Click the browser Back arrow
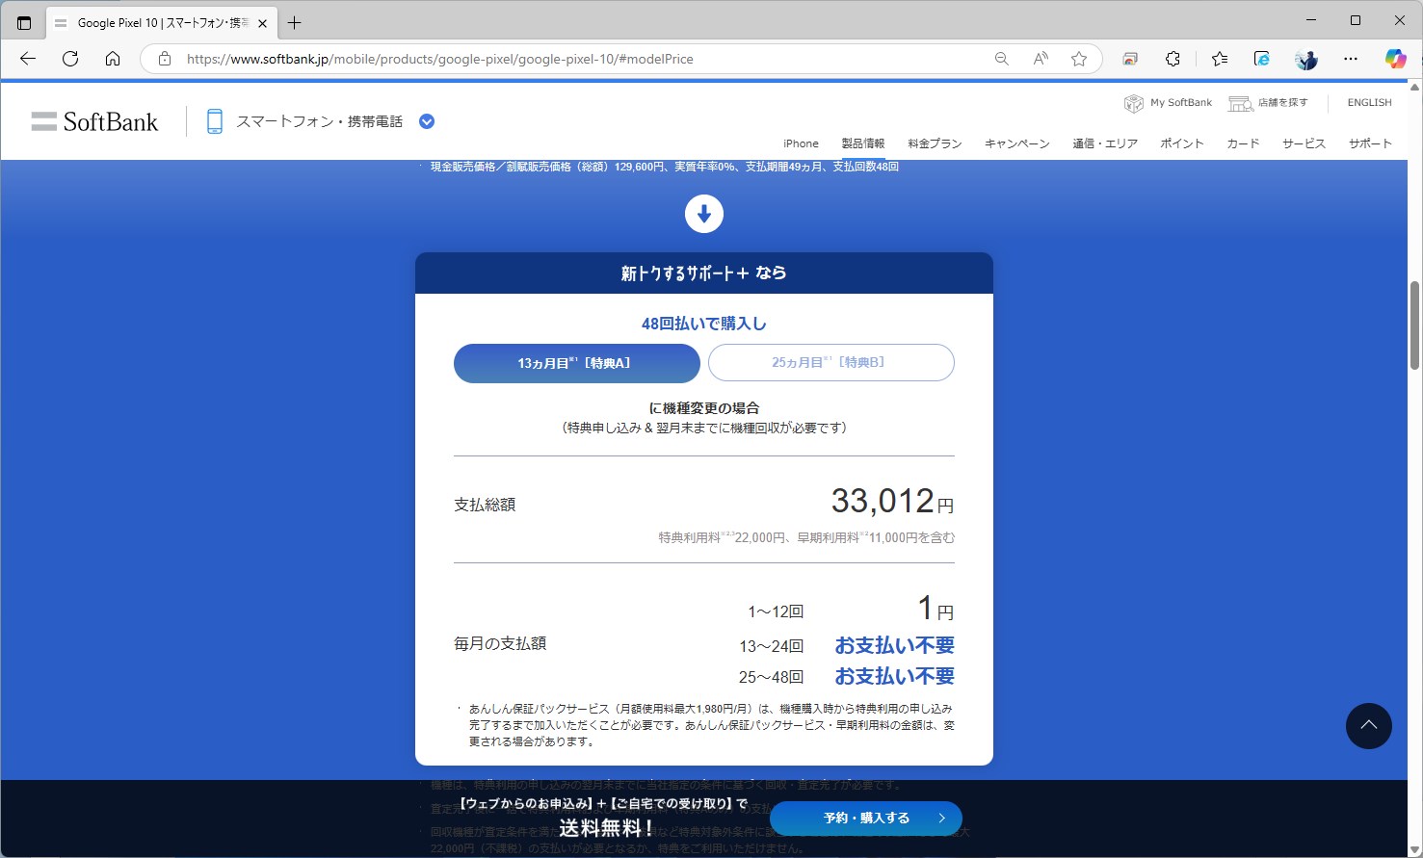The height and width of the screenshot is (858, 1423). click(28, 59)
